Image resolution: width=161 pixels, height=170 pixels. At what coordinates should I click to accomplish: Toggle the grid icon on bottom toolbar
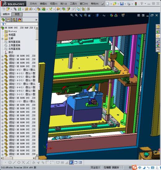62,162
